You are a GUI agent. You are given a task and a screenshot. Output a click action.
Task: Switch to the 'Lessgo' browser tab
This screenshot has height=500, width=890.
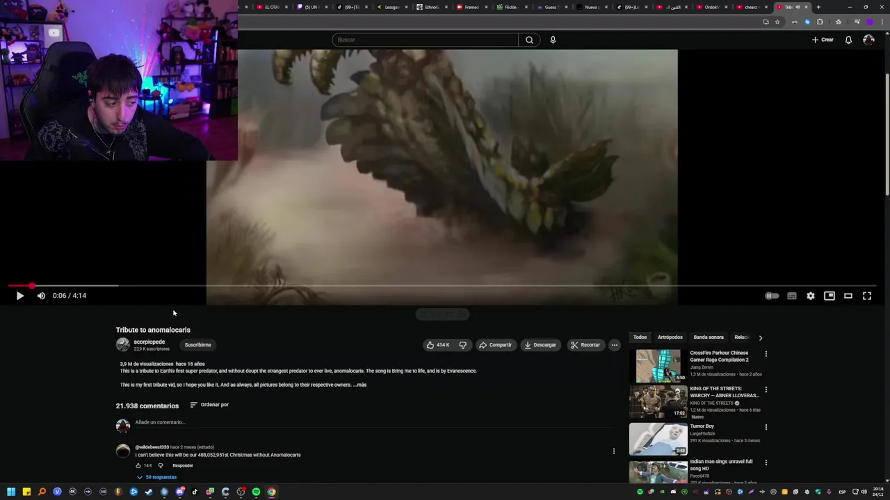pos(391,7)
